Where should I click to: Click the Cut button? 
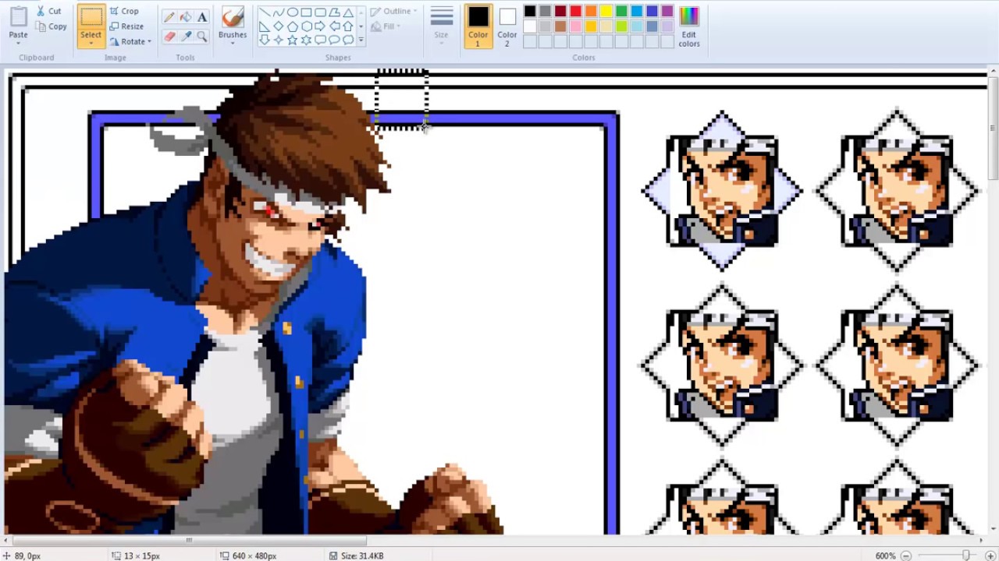click(48, 11)
